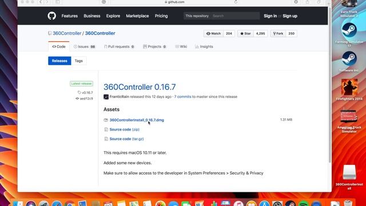The width and height of the screenshot is (366, 206).
Task: Open the 7 commits link
Action: 183,97
